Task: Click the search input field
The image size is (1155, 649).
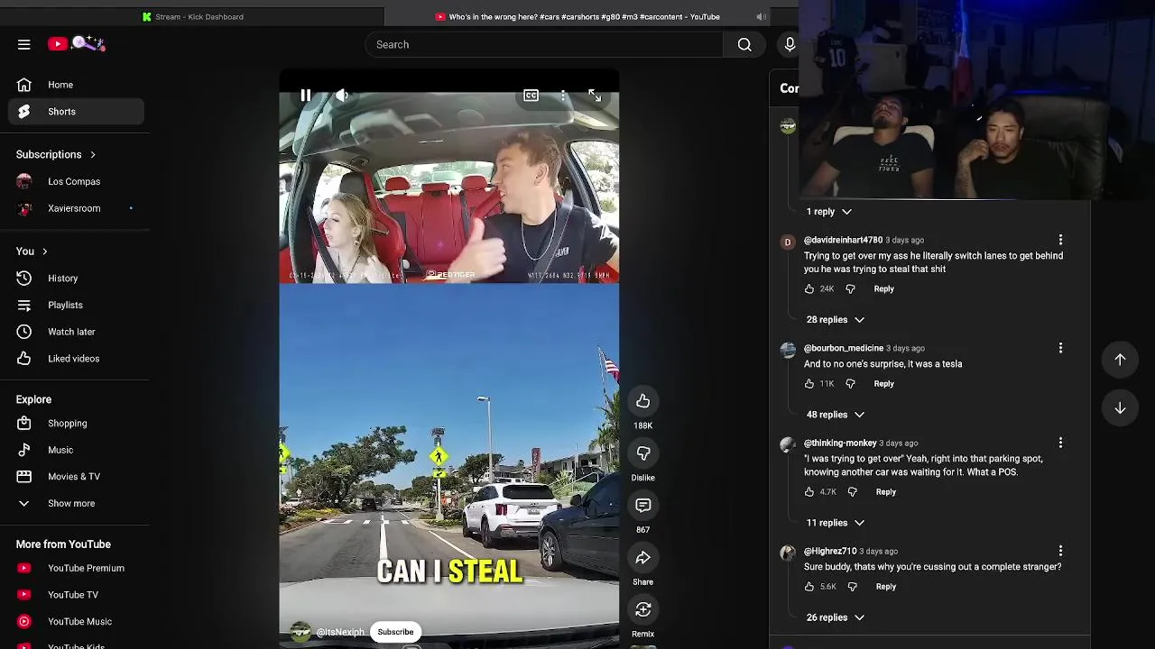Action: (544, 44)
